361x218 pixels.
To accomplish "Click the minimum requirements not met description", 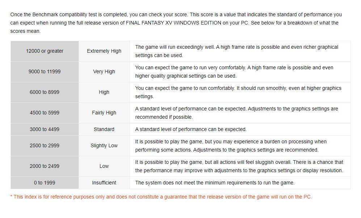I will click(215, 183).
